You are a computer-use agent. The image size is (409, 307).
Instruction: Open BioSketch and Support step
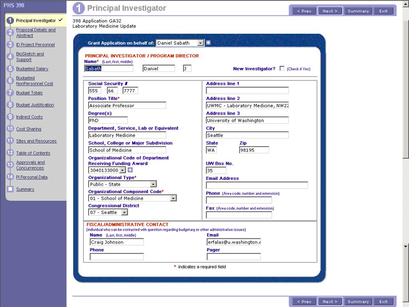pos(30,57)
